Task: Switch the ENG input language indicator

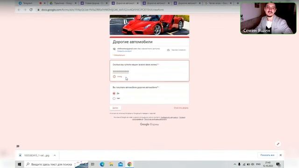Action: point(258,164)
